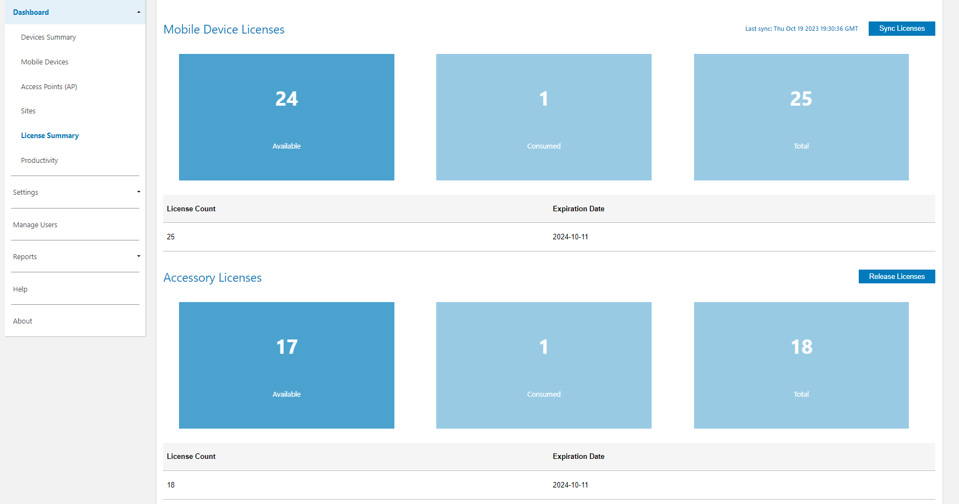Click the Release Licenses button
The width and height of the screenshot is (959, 504).
[x=896, y=276]
